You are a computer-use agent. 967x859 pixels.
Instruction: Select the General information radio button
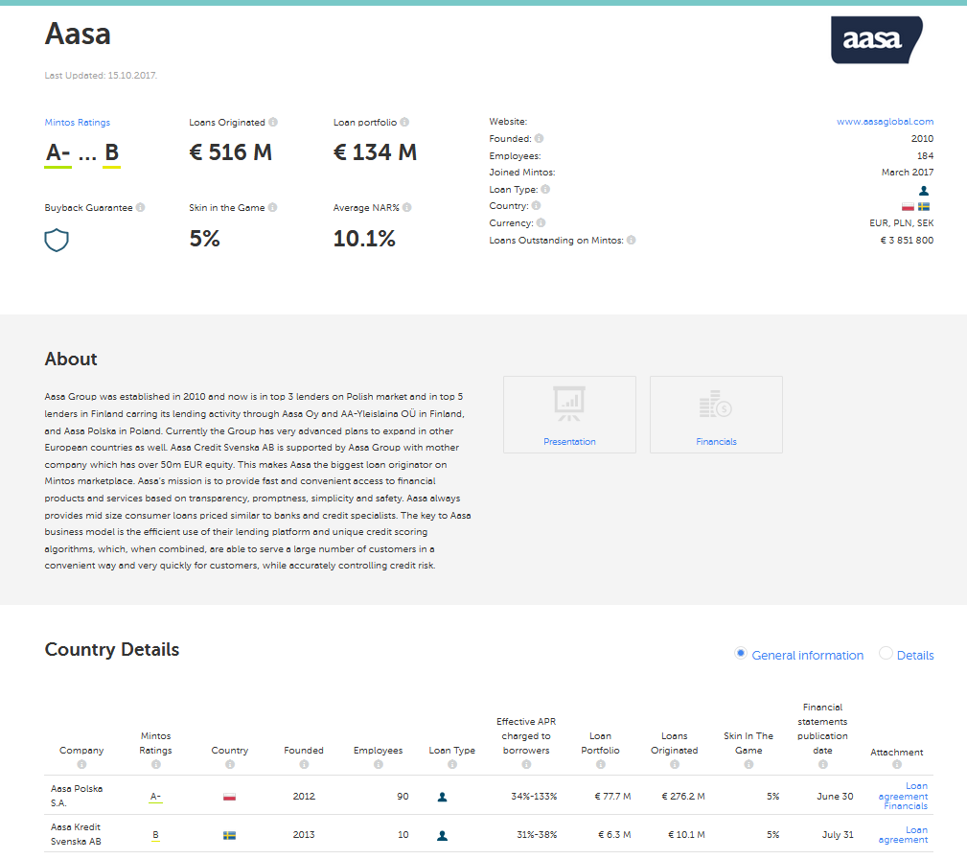point(740,654)
